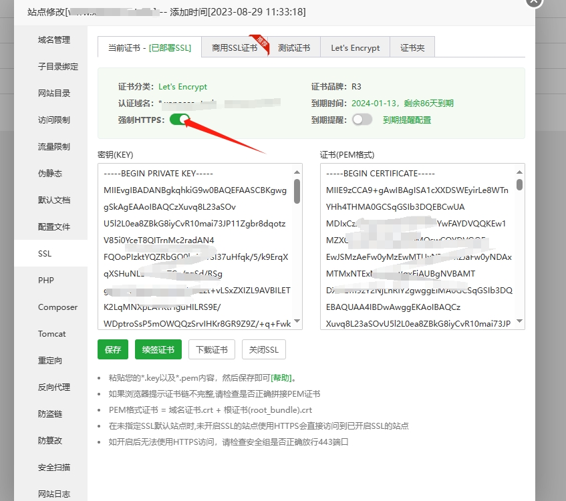The height and width of the screenshot is (501, 566).
Task: Open the 到期提醒配置 link
Action: [407, 120]
